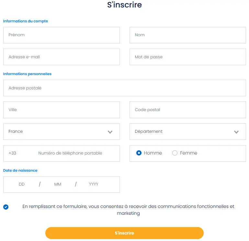The image size is (249, 241).
Task: Focus the Nom text field
Action: tap(188, 35)
